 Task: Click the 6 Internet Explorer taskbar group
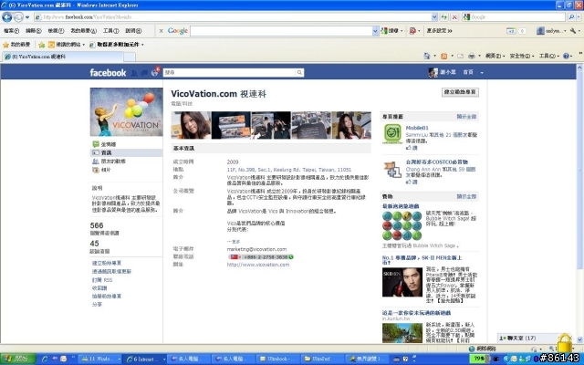(144, 359)
